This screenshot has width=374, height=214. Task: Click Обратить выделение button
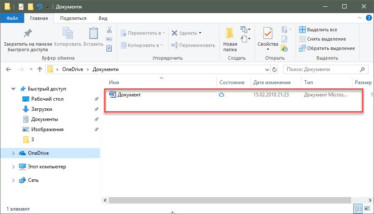click(327, 48)
